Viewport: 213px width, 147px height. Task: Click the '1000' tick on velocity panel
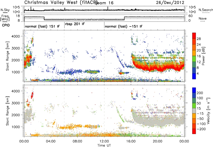[x=15, y=127]
